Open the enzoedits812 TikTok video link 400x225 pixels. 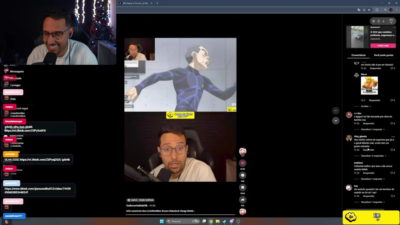pos(37,191)
